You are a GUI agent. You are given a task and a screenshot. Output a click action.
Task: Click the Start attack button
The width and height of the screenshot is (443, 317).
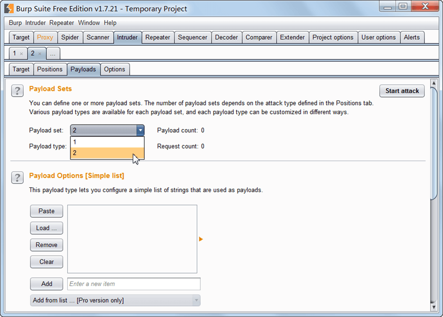[x=402, y=91]
